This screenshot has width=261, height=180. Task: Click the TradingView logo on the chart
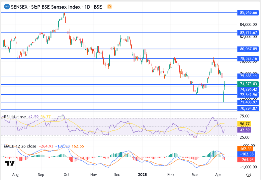10,163
